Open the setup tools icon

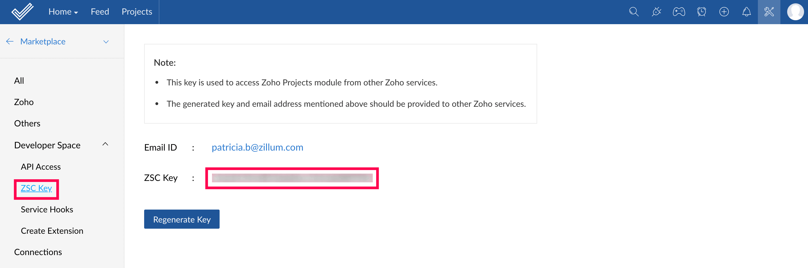(x=769, y=12)
